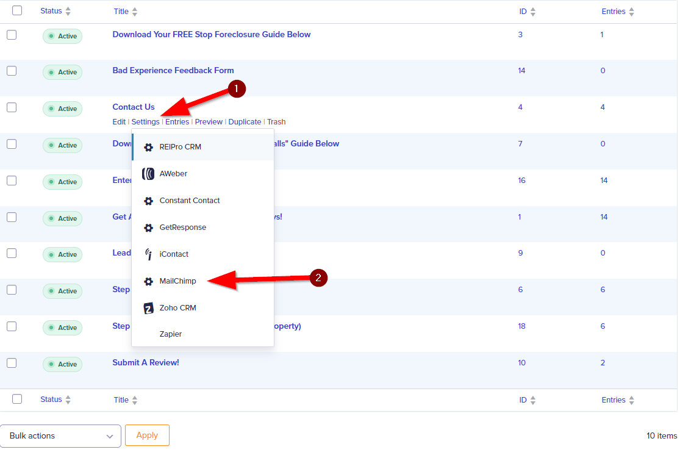Screen dimensions: 680x455
Task: Select Zoho CRM menu item
Action: 203,308
